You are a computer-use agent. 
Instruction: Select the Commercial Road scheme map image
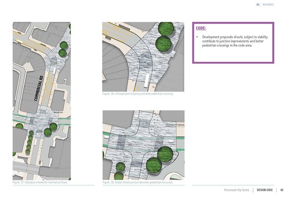tap(42, 101)
